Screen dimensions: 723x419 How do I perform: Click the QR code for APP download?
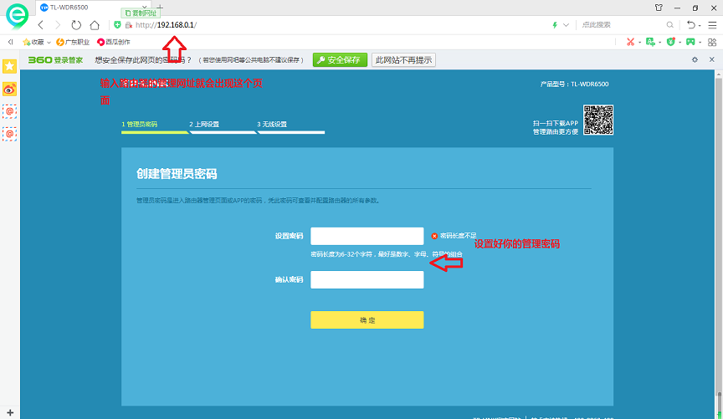[x=598, y=120]
